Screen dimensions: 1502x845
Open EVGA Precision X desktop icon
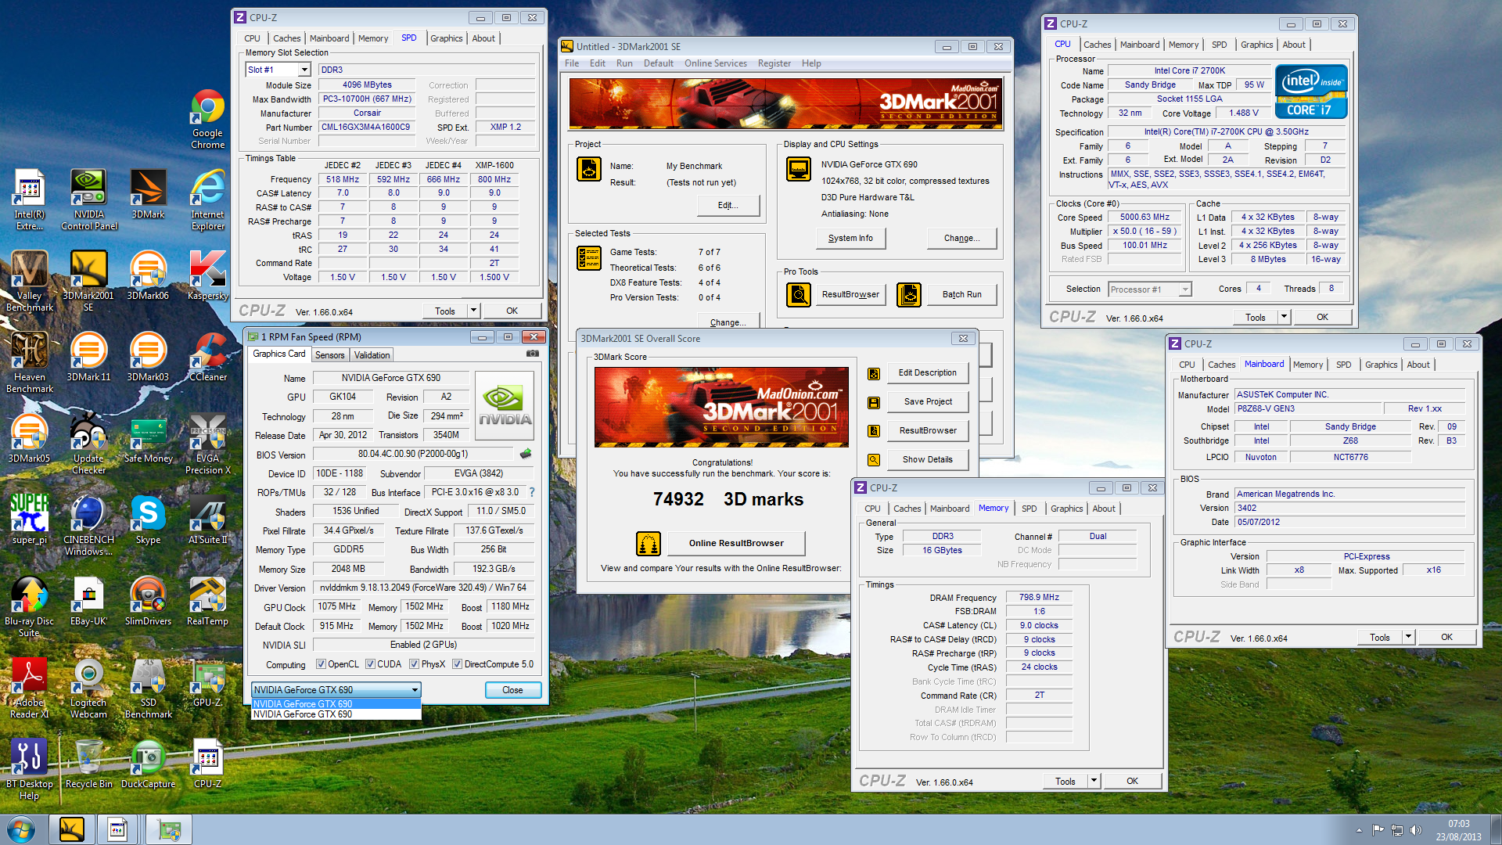coord(207,444)
